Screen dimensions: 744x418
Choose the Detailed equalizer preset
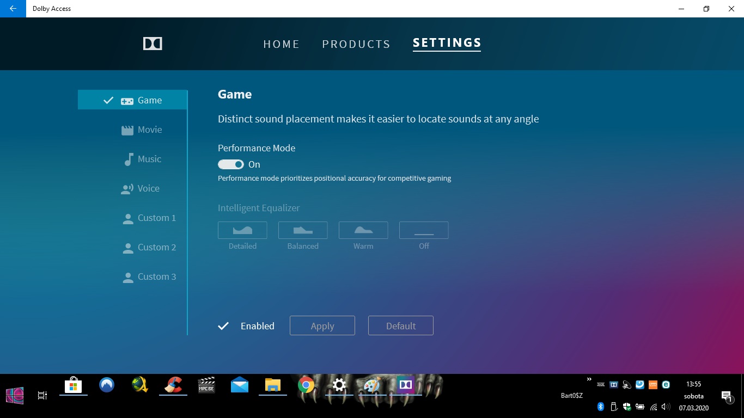[x=242, y=230]
